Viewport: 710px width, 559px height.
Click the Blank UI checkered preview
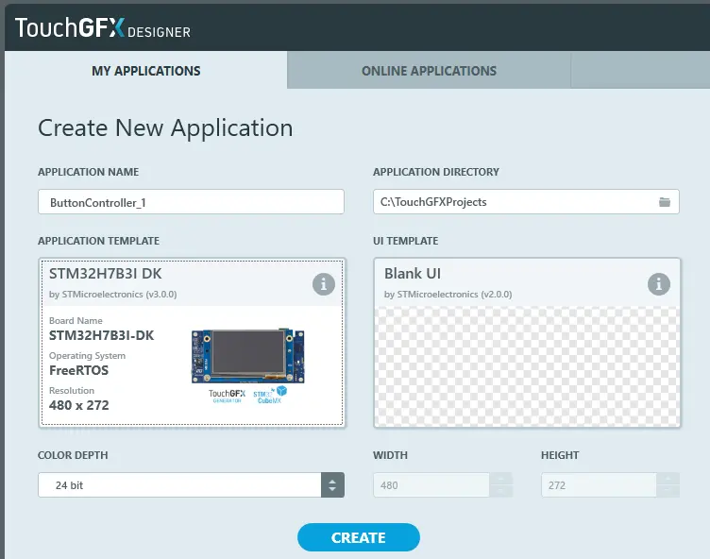(527, 366)
